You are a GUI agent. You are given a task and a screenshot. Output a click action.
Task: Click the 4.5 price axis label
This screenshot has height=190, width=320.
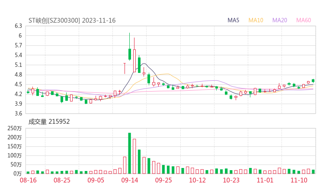18,84
